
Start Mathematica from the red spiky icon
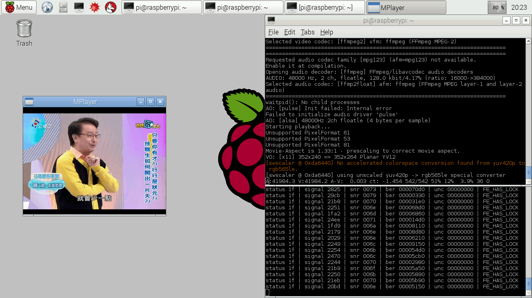click(x=94, y=7)
